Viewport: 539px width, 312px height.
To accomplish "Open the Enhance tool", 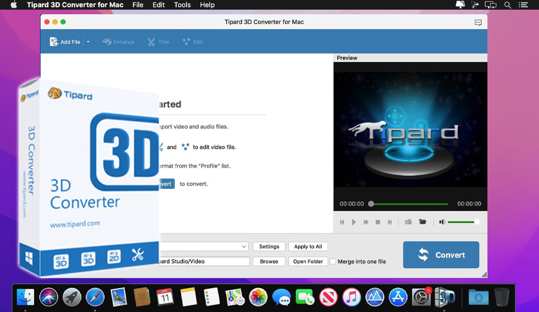I will coord(118,42).
